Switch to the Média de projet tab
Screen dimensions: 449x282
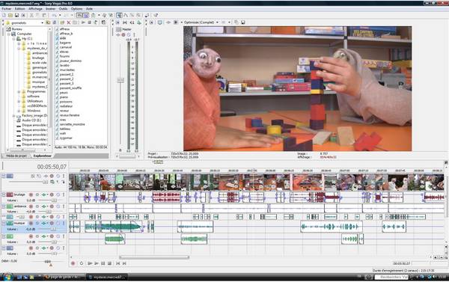[16, 156]
